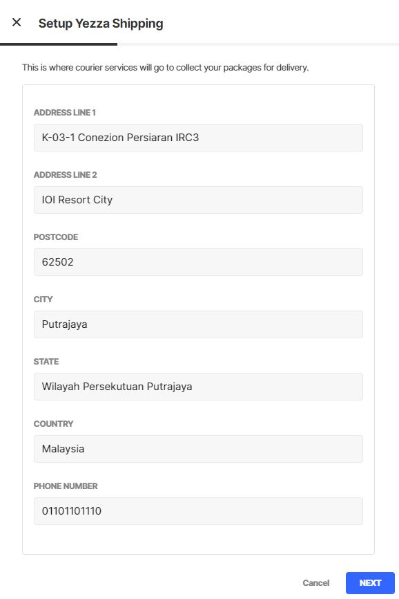The width and height of the screenshot is (399, 599).
Task: Click the PHONE NUMBER label
Action: (x=66, y=486)
